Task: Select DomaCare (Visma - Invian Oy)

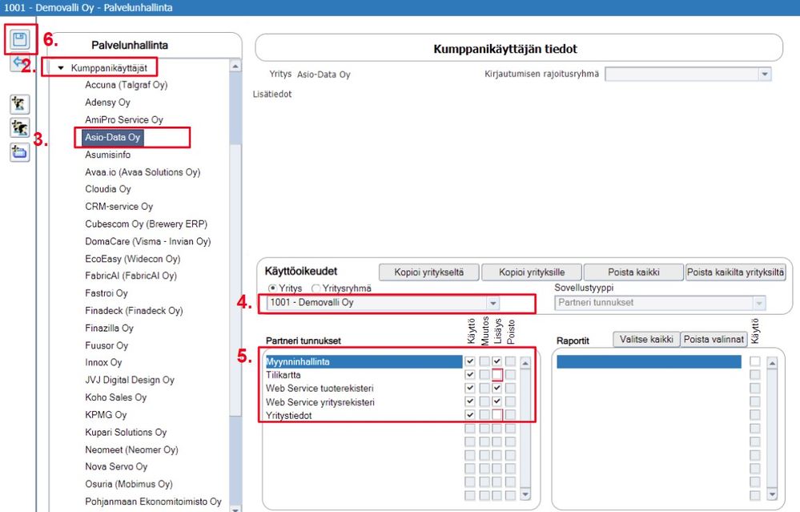Action: pos(148,241)
